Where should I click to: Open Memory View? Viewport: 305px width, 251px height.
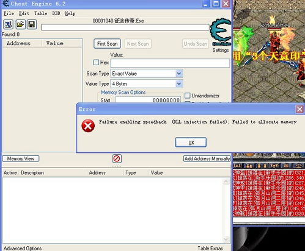pyautogui.click(x=21, y=158)
